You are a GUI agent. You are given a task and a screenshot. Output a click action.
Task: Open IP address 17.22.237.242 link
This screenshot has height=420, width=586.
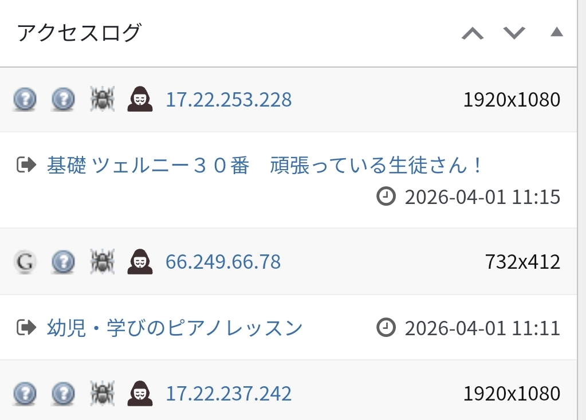tap(229, 394)
